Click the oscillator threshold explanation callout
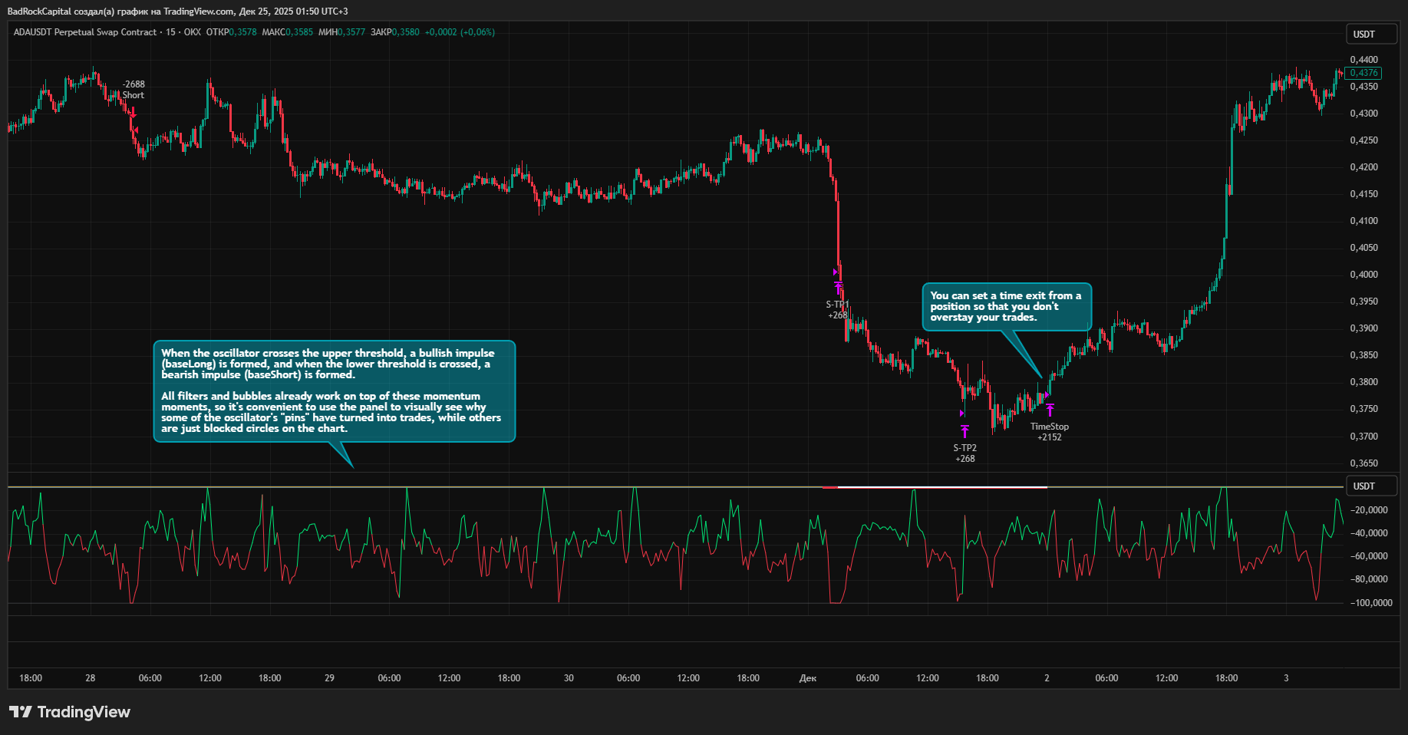 pos(335,391)
